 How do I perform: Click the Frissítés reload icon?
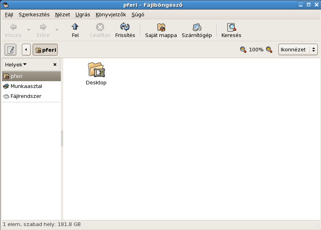click(x=125, y=27)
